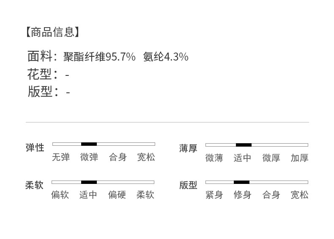The image size is (334, 239).
Task: Choose the 紧身 fit option
Action: pyautogui.click(x=214, y=195)
